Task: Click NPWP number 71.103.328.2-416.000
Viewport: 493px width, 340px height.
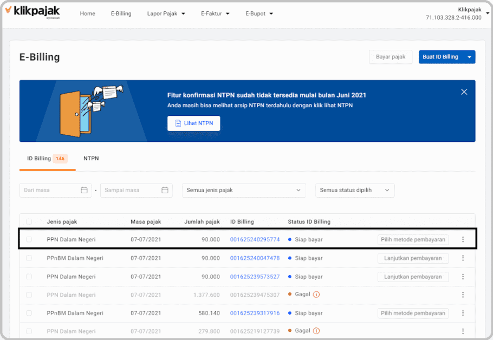Action: 453,18
